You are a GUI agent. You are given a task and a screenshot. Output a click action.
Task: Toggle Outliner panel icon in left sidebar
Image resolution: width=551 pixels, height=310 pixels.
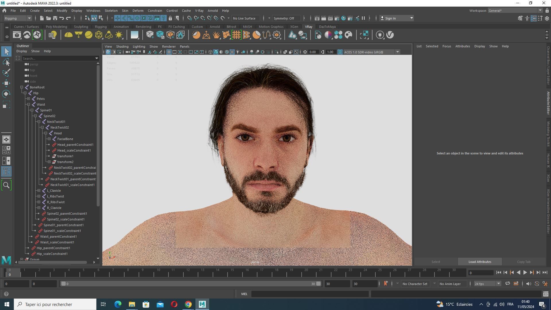(x=6, y=172)
